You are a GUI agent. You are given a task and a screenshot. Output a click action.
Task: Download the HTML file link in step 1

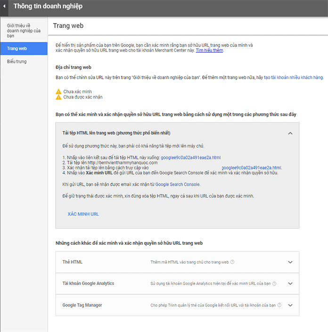point(190,158)
